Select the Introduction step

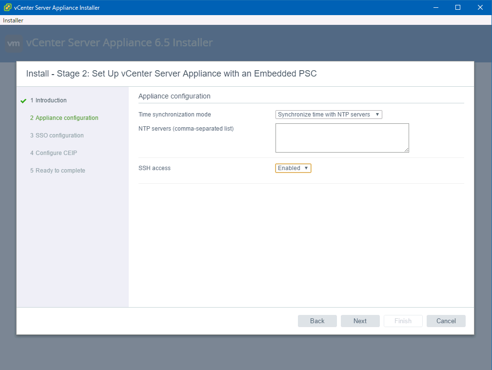pyautogui.click(x=48, y=100)
